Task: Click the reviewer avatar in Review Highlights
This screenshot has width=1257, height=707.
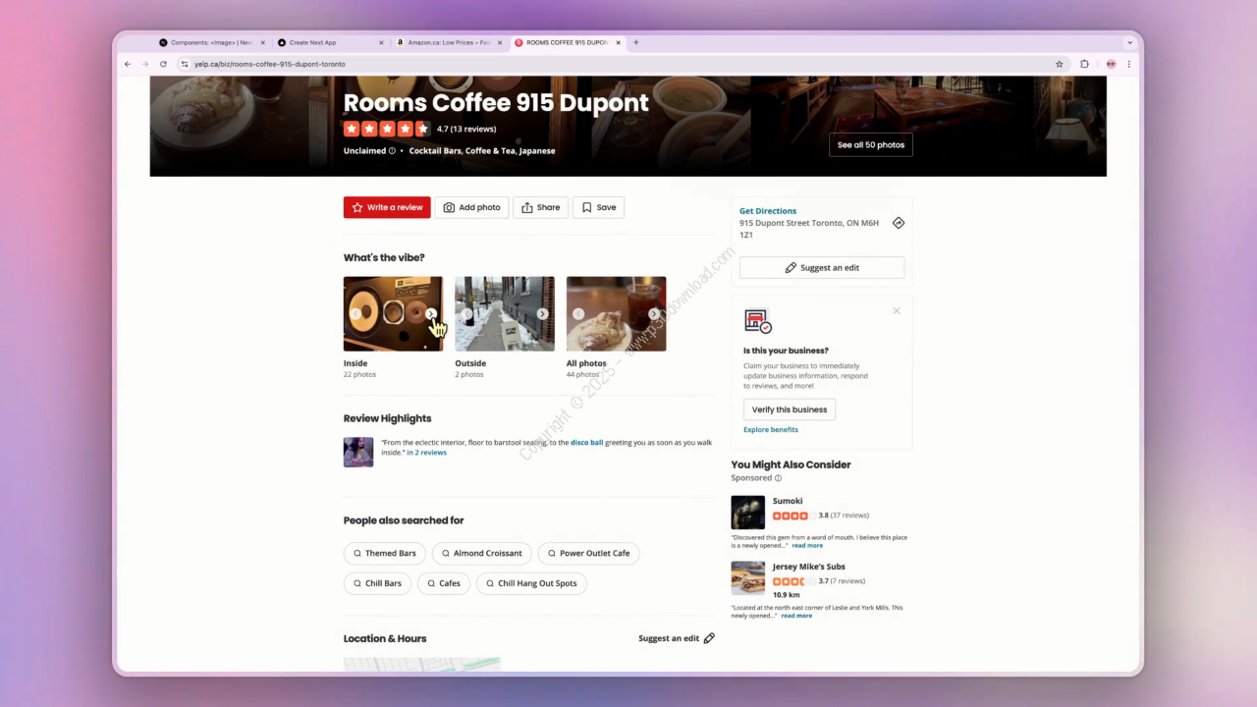Action: coord(358,452)
